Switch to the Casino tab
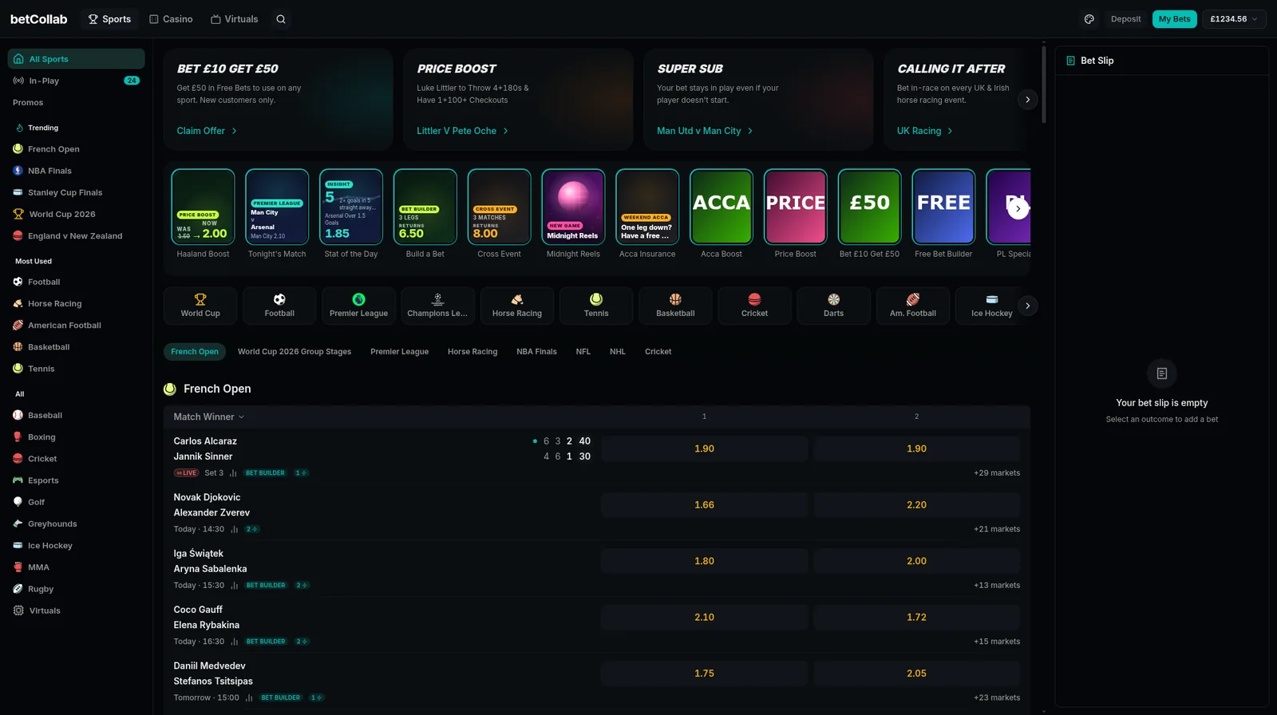Viewport: 1277px width, 715px height. pos(171,19)
